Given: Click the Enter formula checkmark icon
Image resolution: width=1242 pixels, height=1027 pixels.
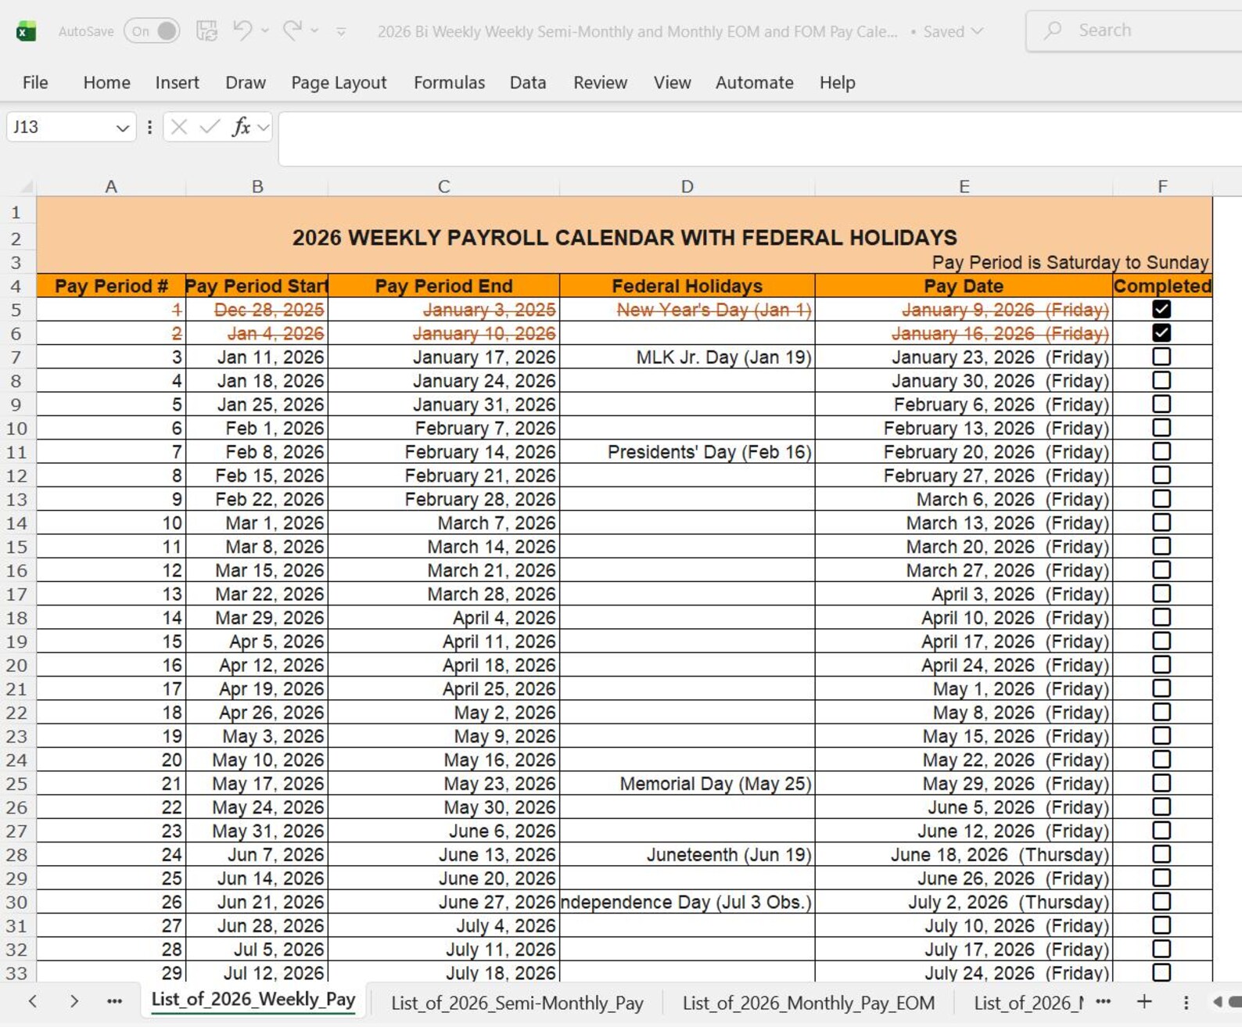Looking at the screenshot, I should click(209, 127).
